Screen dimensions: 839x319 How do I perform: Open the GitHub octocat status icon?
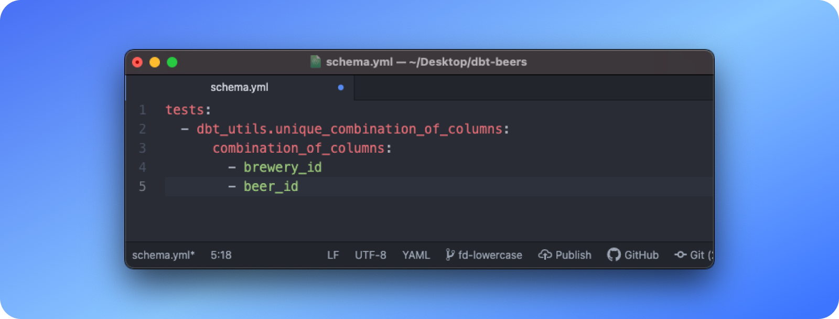(x=614, y=254)
